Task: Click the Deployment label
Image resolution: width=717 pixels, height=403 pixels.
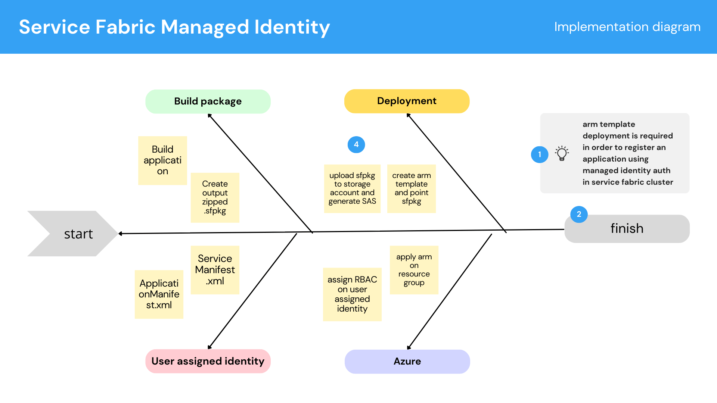Action: [x=407, y=101]
